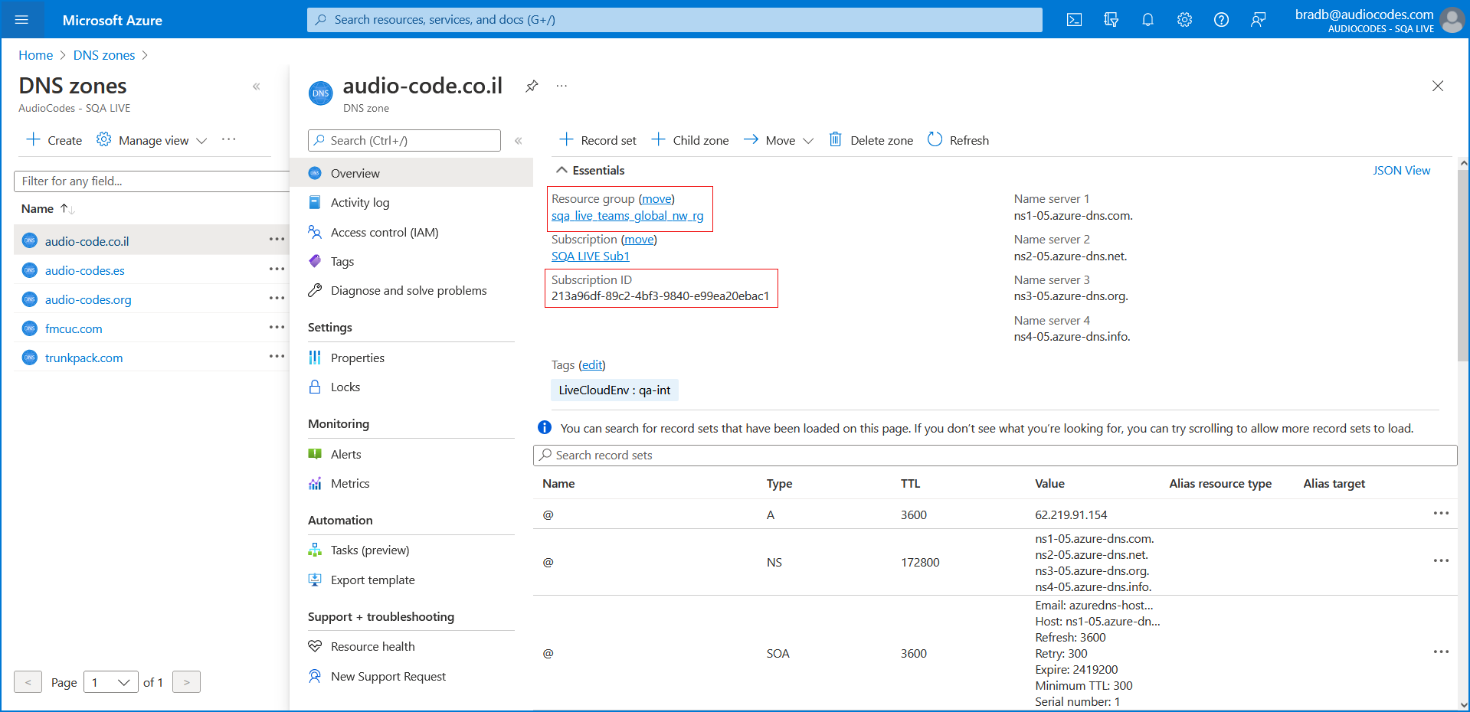Viewport: 1470px width, 712px height.
Task: Go to next page of DNS zones
Action: (x=186, y=682)
